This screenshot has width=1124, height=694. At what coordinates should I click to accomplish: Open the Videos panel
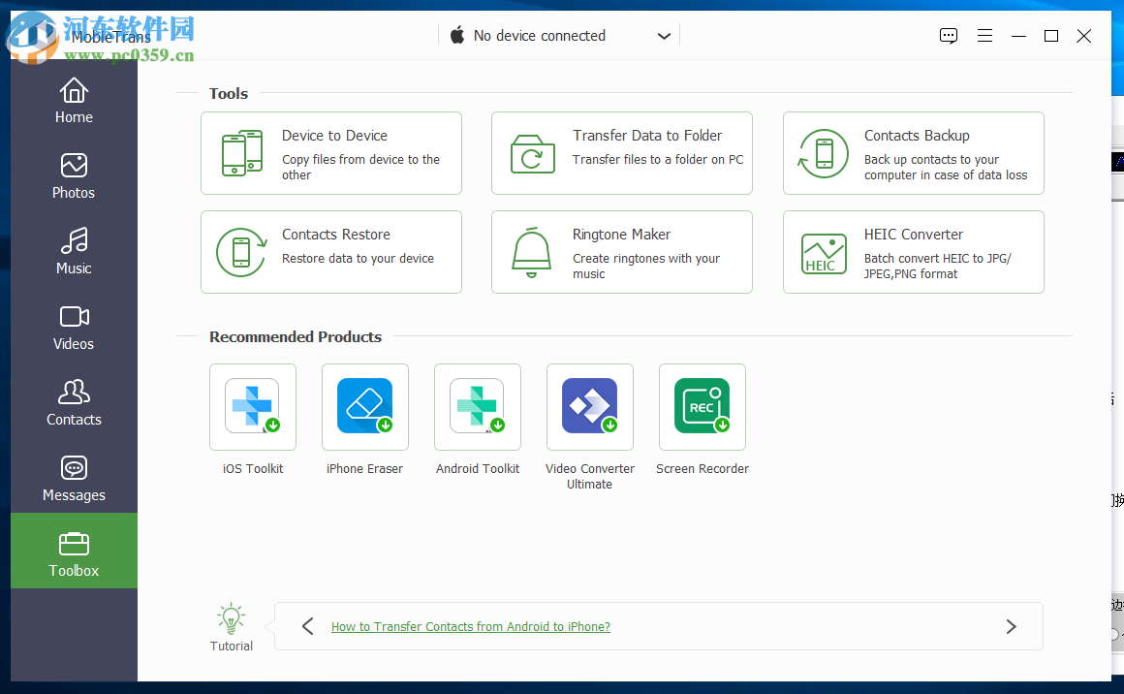[74, 328]
